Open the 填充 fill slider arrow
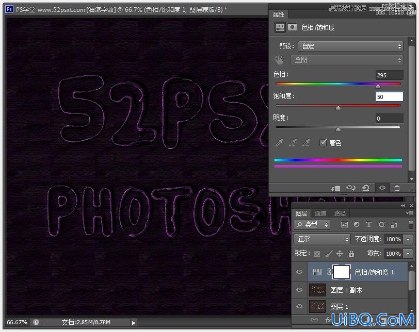The height and width of the screenshot is (332, 419). pyautogui.click(x=408, y=253)
